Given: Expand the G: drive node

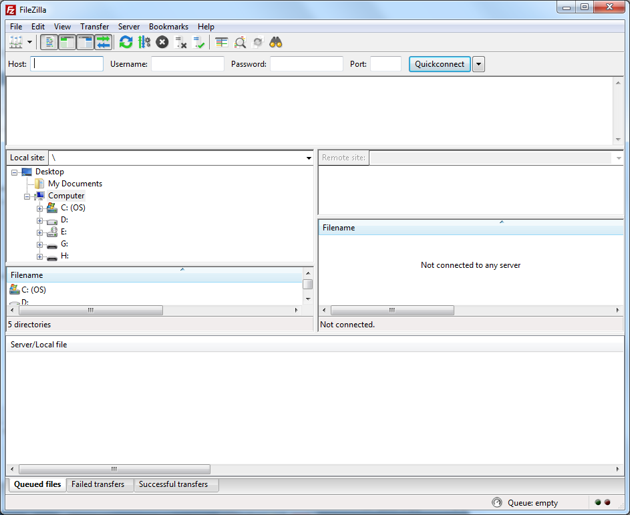Looking at the screenshot, I should (40, 244).
